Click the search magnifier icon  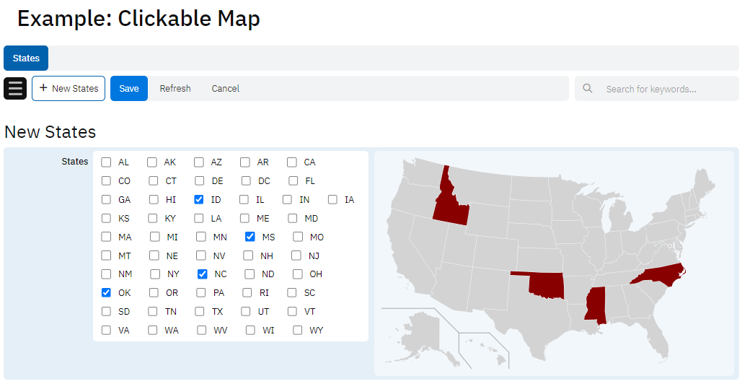[588, 89]
